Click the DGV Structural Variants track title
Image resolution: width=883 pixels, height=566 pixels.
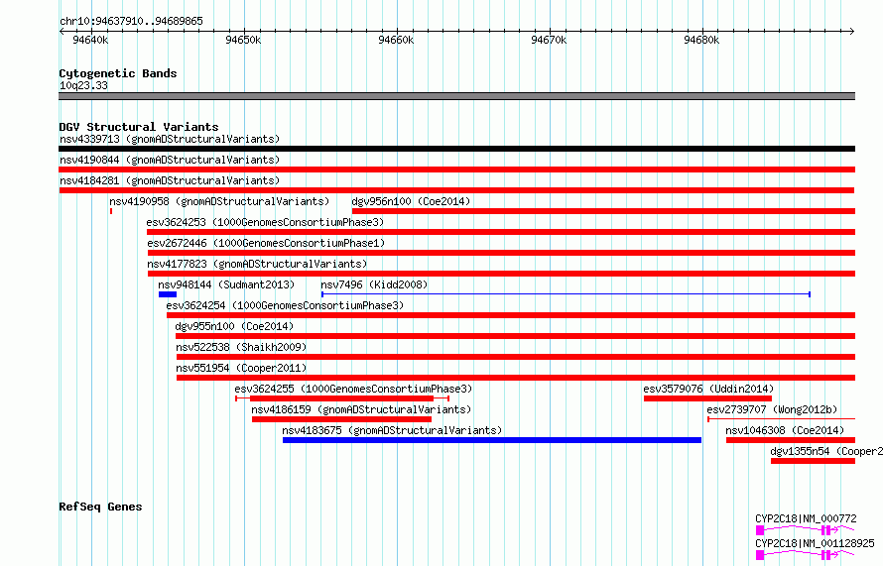[139, 127]
